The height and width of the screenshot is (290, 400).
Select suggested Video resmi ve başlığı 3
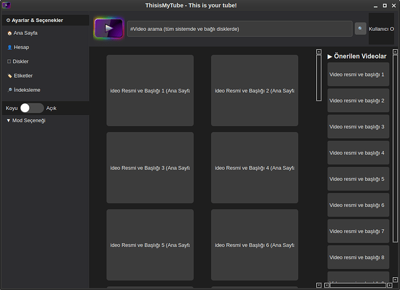click(358, 127)
